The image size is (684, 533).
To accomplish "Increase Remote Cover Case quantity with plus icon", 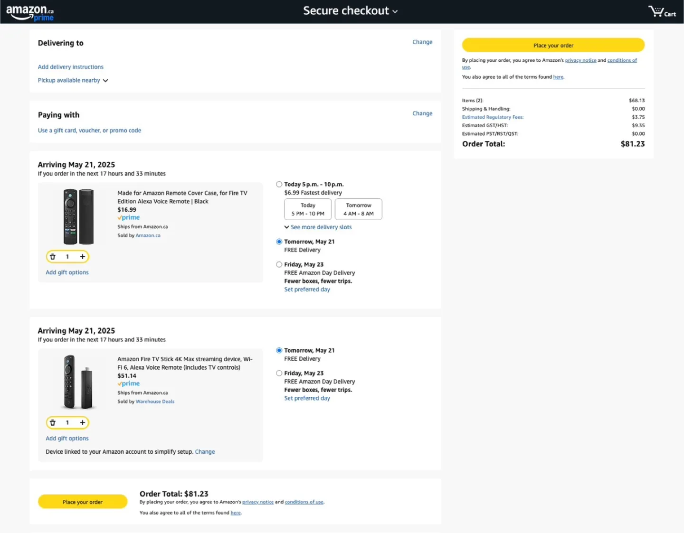I will tap(83, 257).
